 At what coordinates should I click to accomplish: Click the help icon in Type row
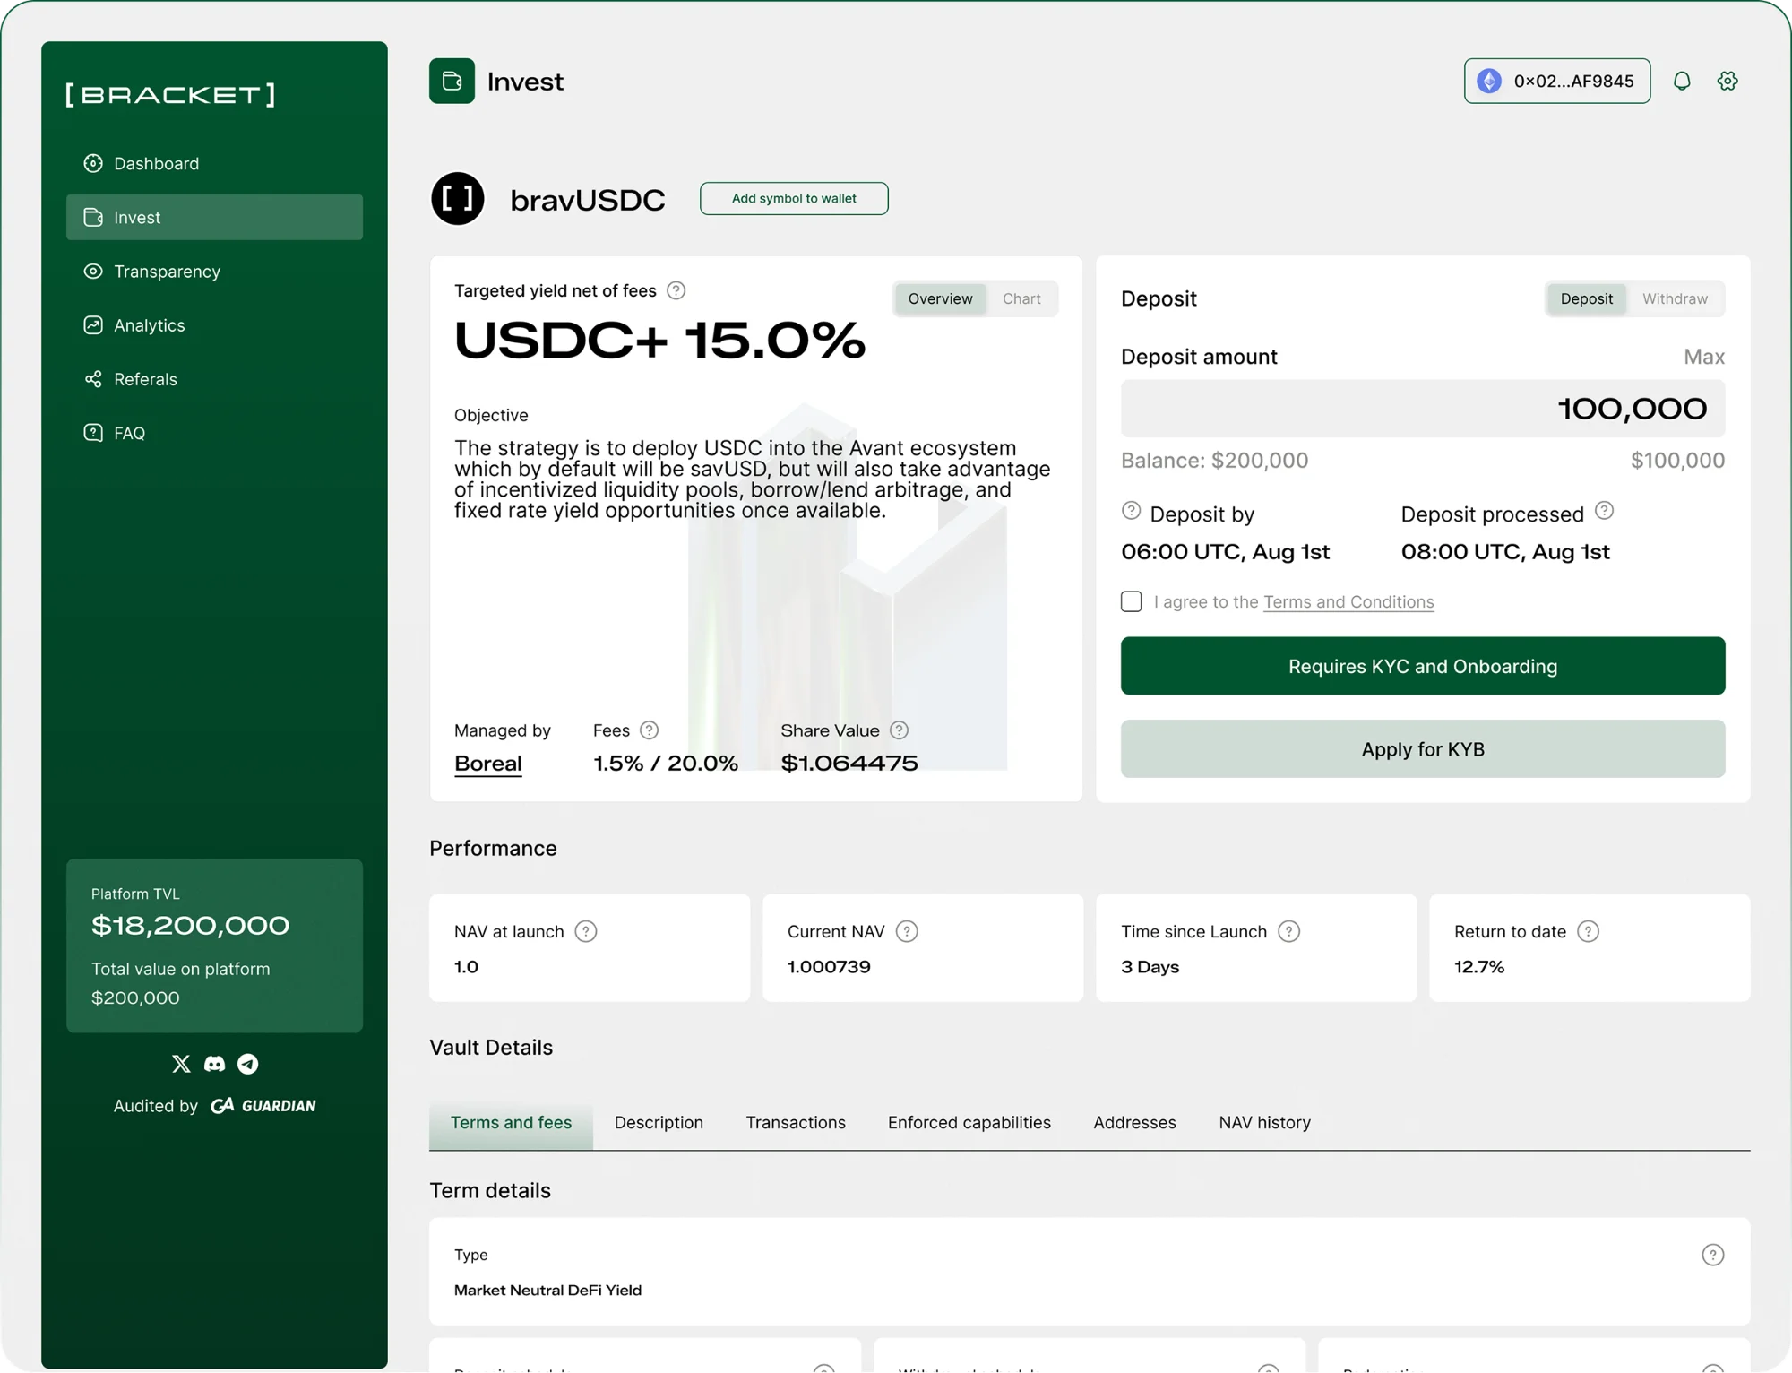point(1712,1255)
